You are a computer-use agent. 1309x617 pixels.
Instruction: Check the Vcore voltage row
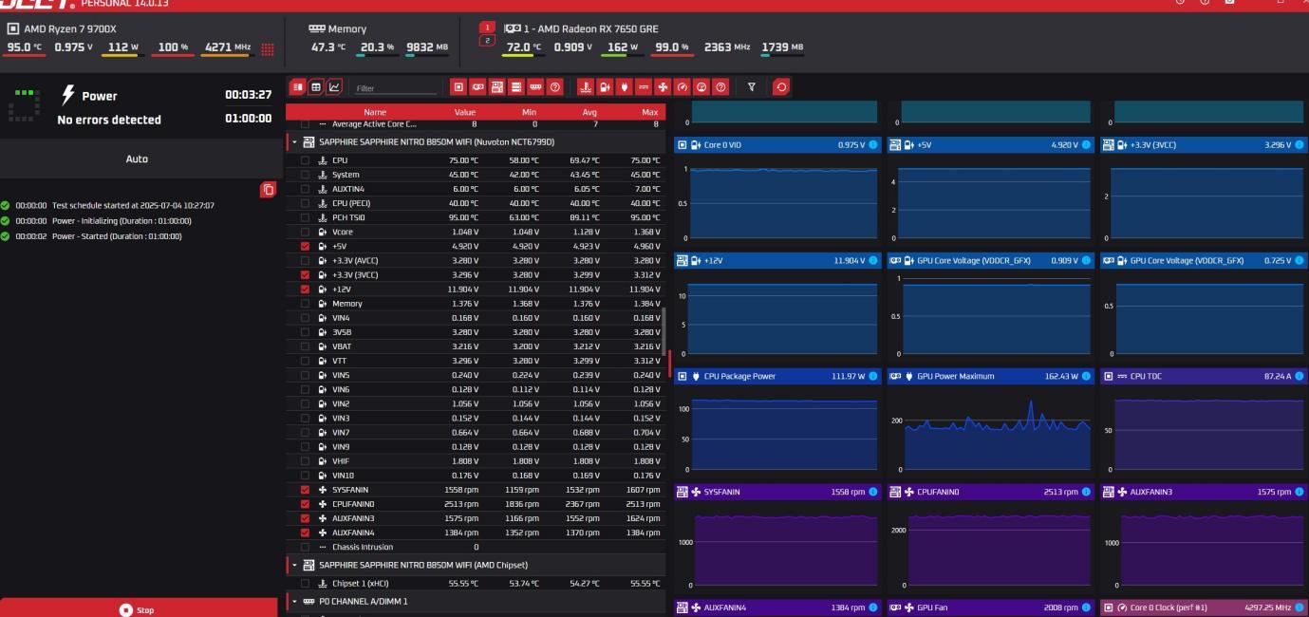tap(305, 231)
